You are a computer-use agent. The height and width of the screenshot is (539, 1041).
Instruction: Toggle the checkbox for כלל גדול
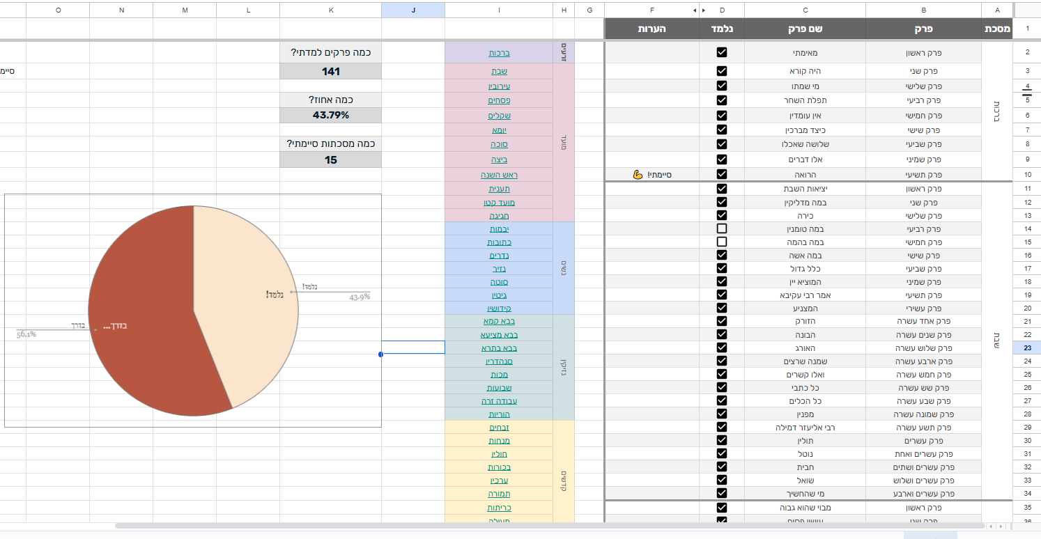pyautogui.click(x=722, y=268)
